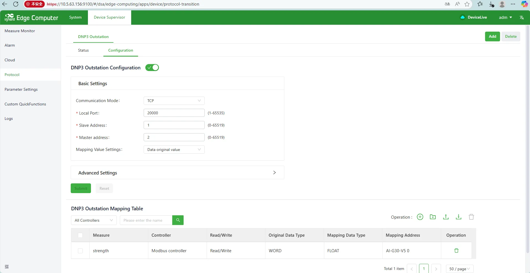Click the language switch icon in the header
The width and height of the screenshot is (530, 273).
pyautogui.click(x=522, y=17)
